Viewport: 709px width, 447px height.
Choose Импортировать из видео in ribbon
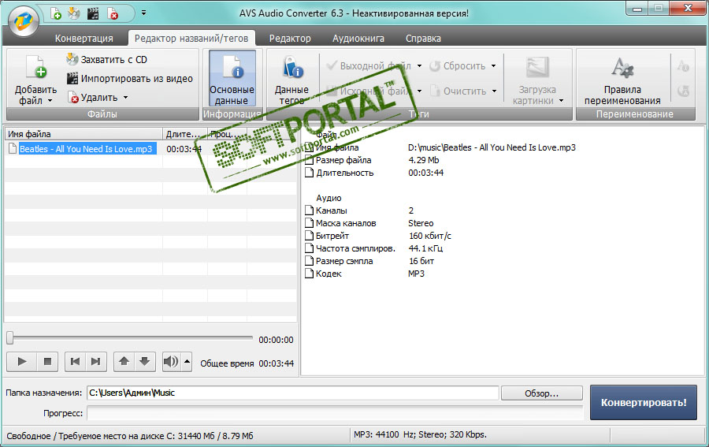[130, 79]
